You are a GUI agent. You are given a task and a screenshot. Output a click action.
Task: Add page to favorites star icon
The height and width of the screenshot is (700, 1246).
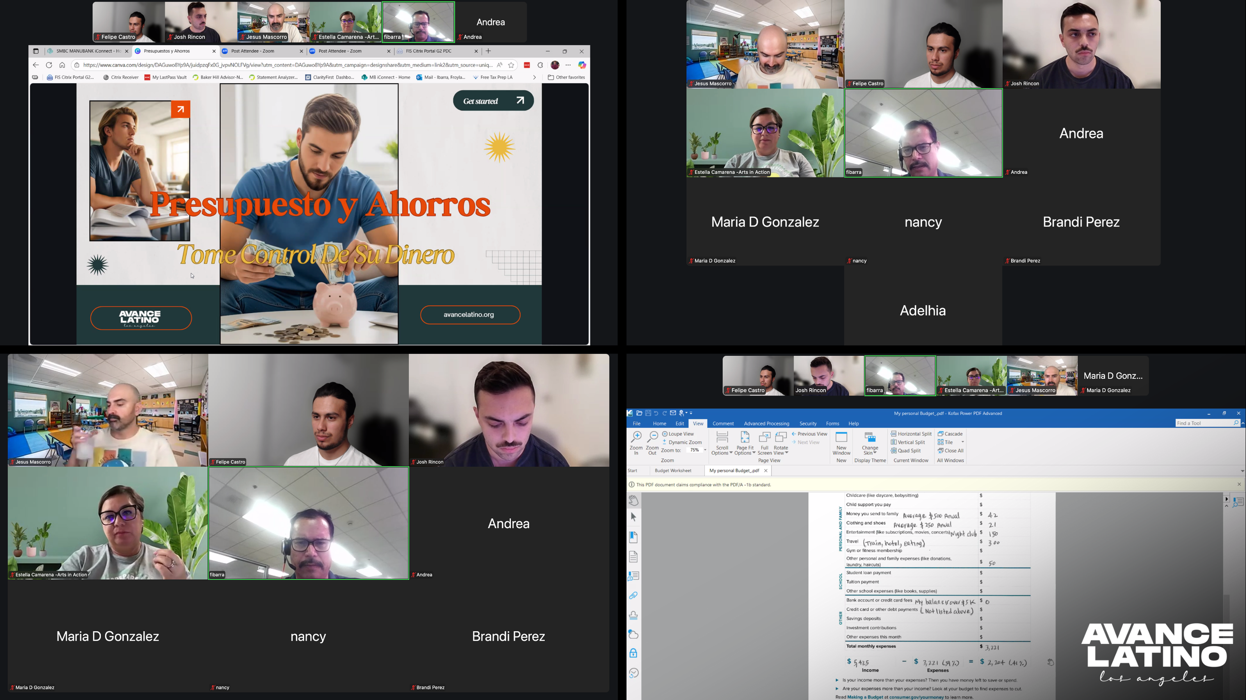click(511, 65)
